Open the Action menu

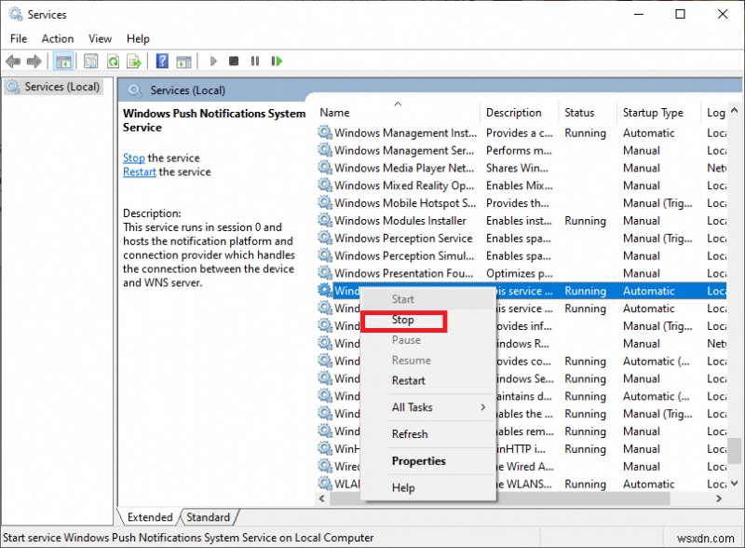tap(57, 38)
